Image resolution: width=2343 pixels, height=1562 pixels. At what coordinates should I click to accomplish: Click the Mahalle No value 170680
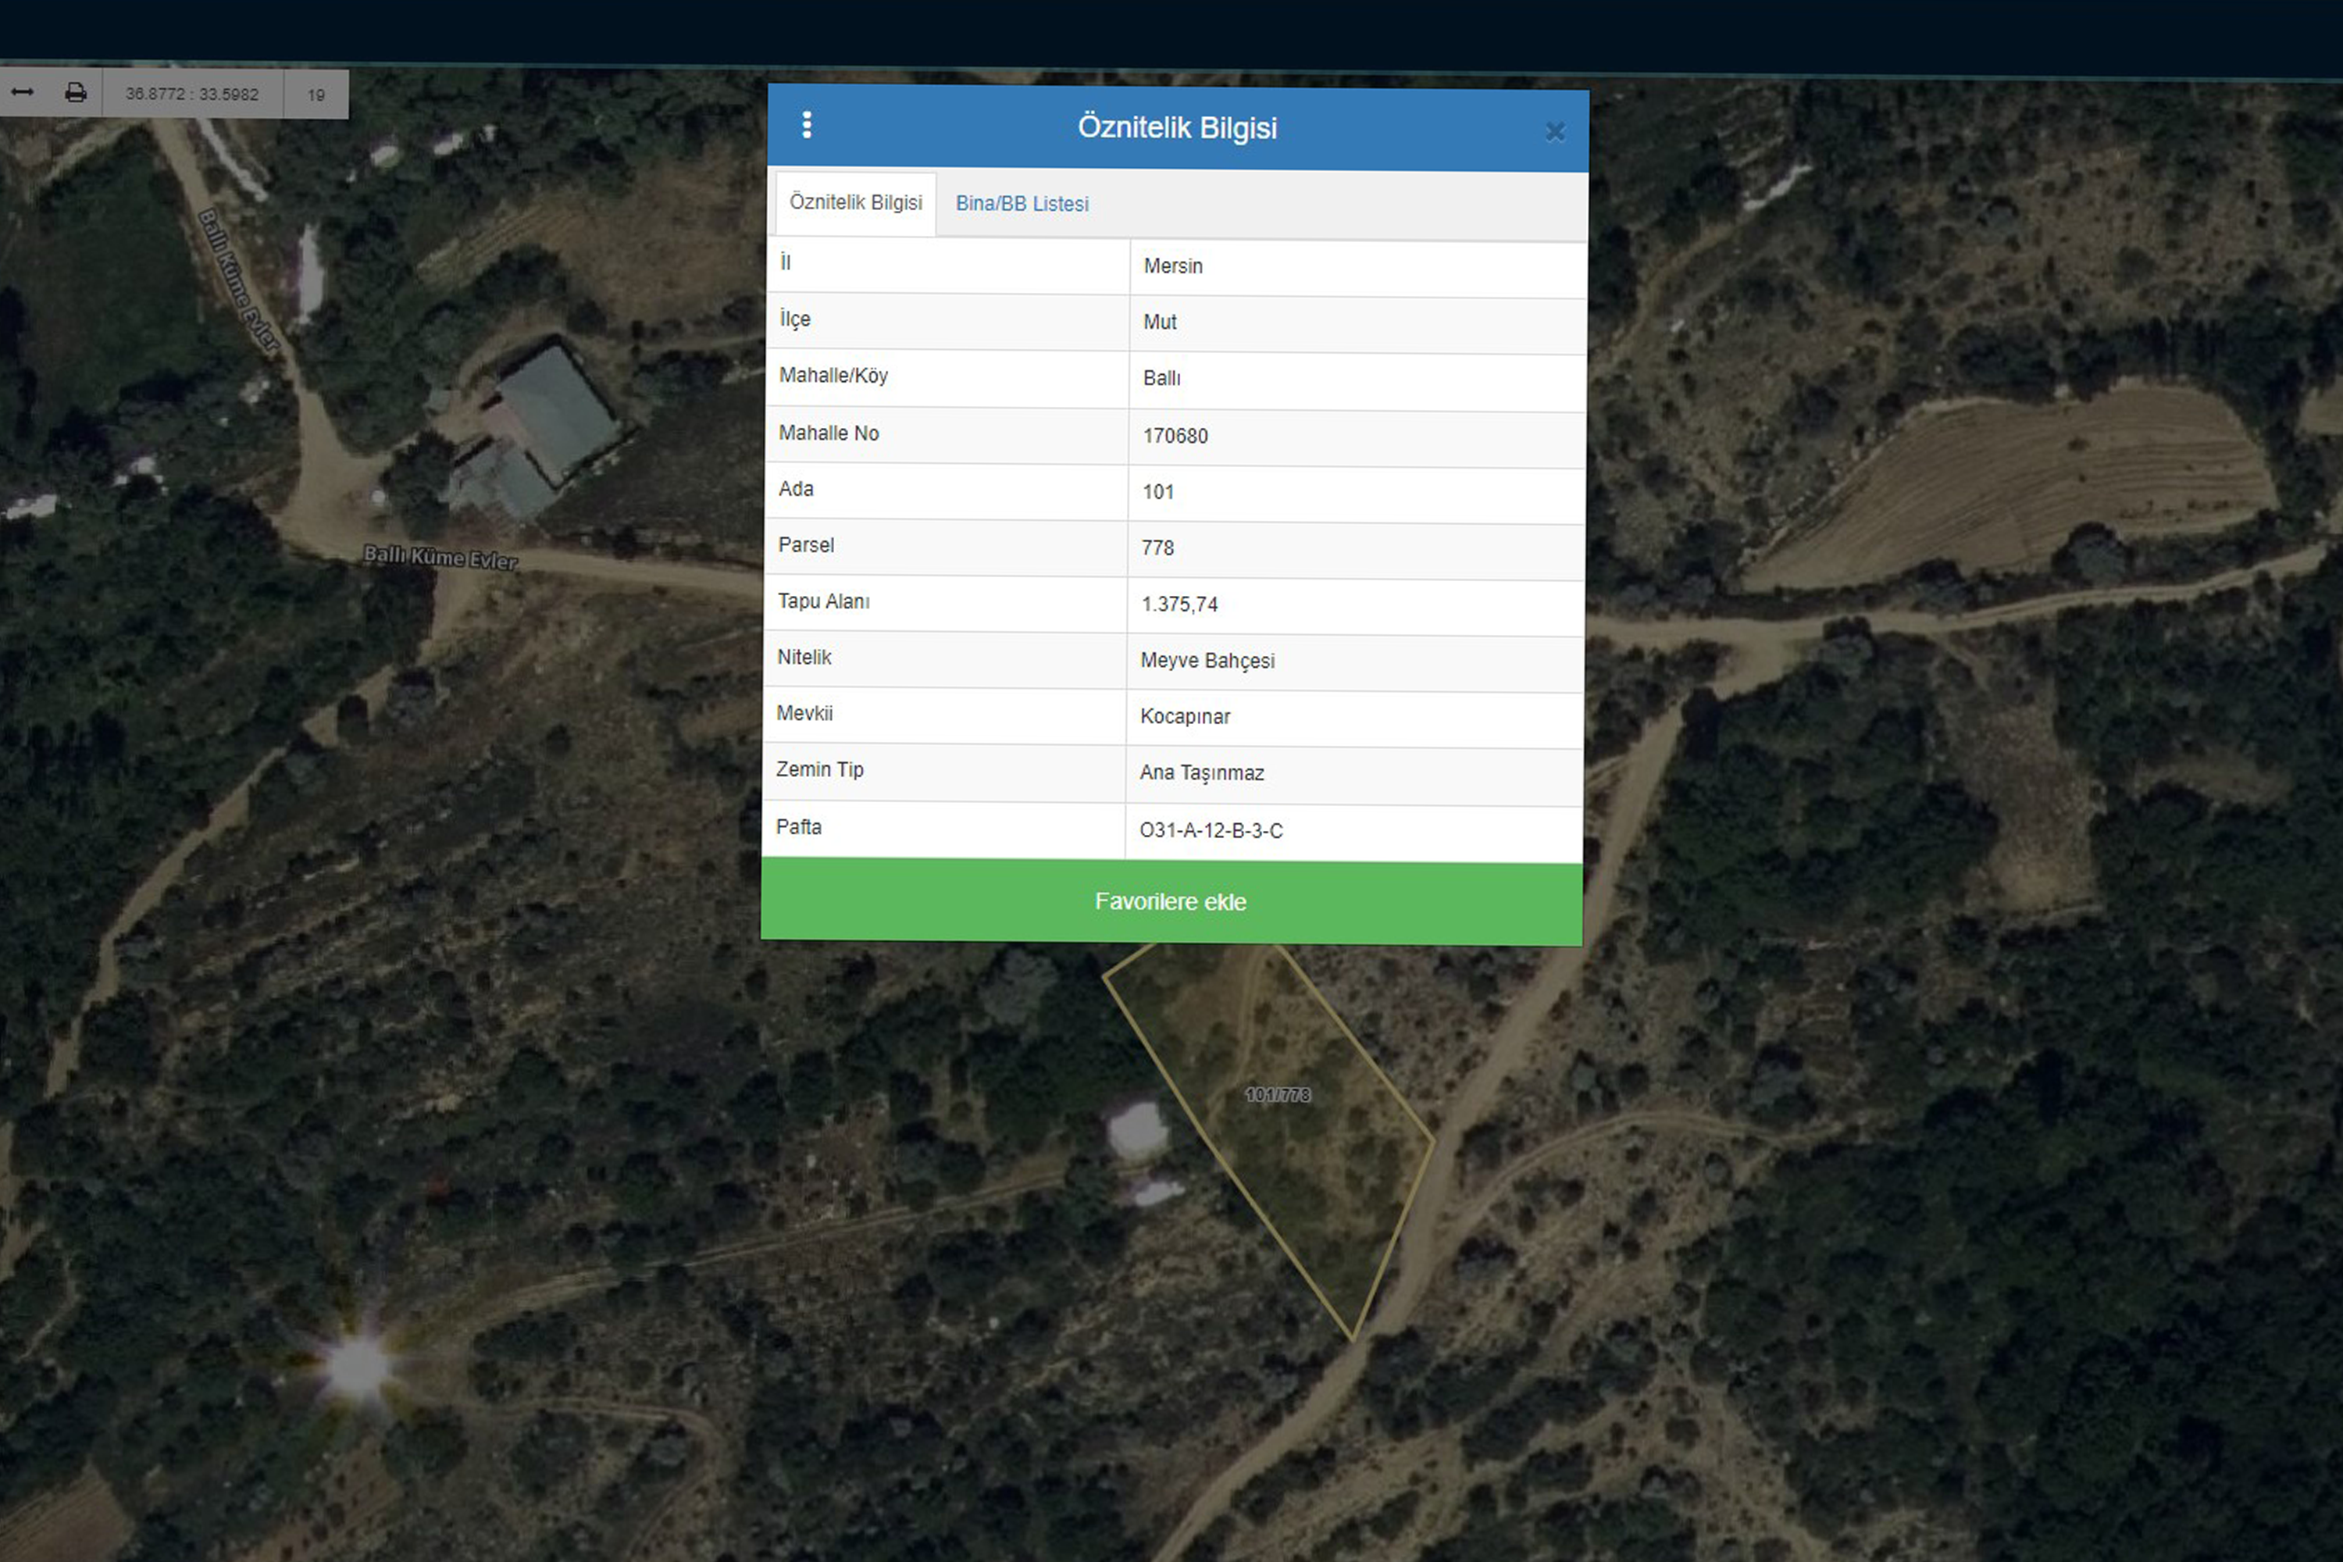click(1175, 437)
